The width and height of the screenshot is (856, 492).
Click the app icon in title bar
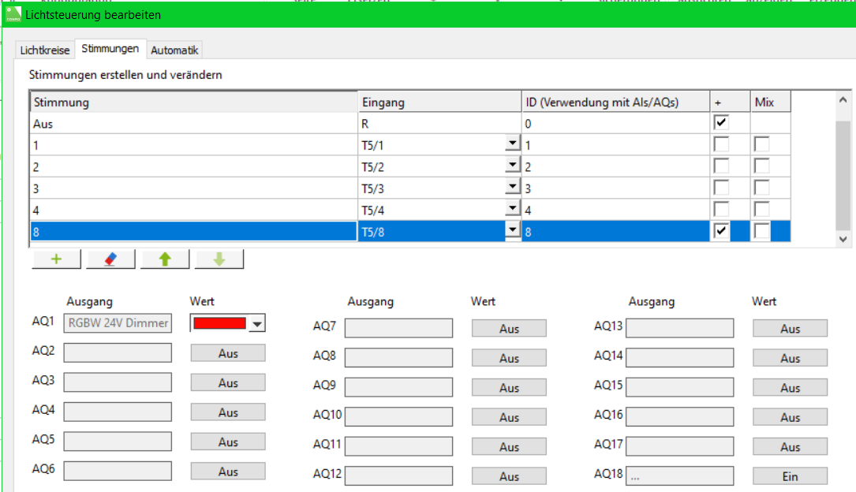[x=13, y=14]
